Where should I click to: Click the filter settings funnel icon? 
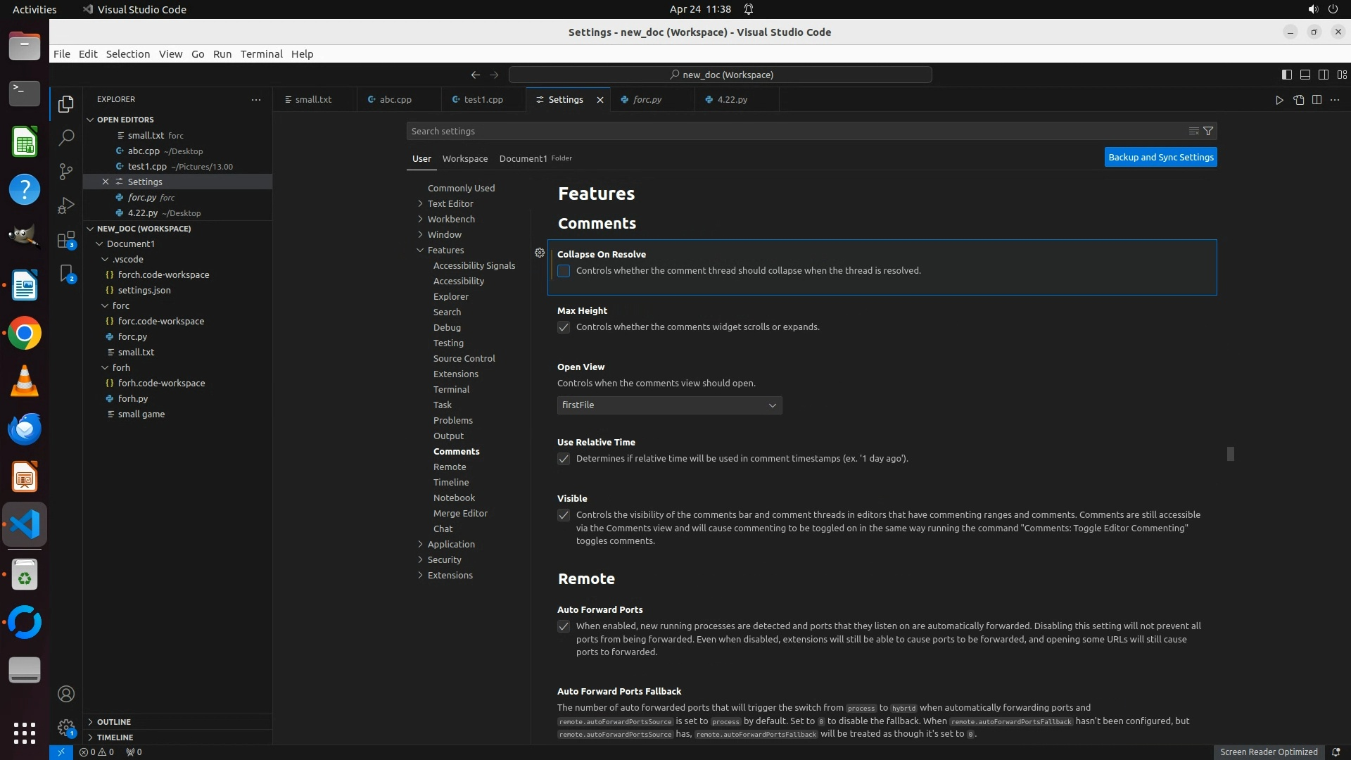pos(1208,131)
